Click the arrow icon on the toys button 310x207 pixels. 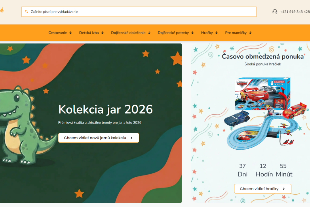(x=284, y=189)
